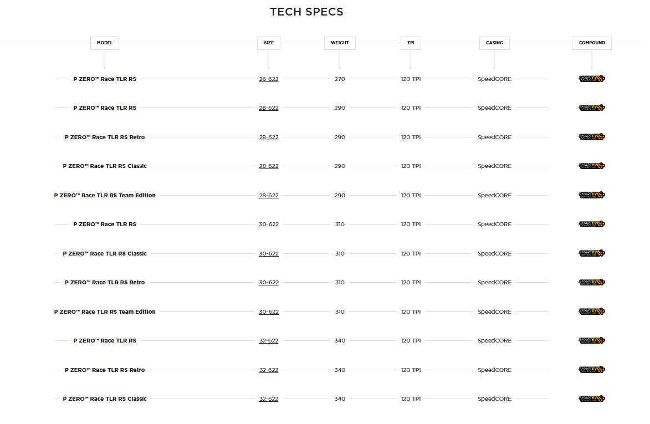Viewport: 650px width, 424px height.
Task: Open the 30-622 size link for Team Edition
Action: pyautogui.click(x=269, y=312)
